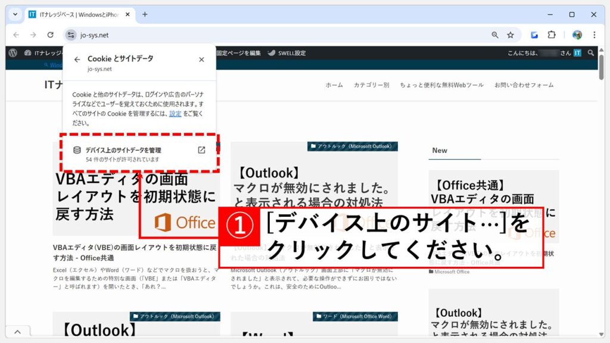Open the 設定 link in cookie popup
Viewport: 610px width, 343px height.
point(175,114)
